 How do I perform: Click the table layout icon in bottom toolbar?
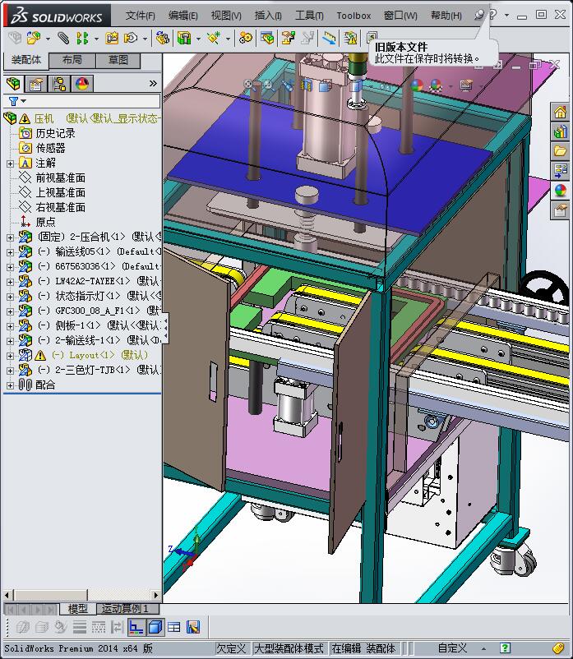pos(174,627)
